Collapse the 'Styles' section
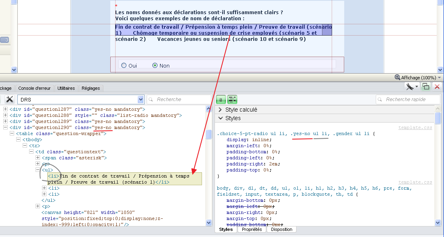This screenshot has width=444, height=237. point(220,118)
